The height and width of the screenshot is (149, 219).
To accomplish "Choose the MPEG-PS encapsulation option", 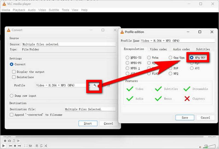I will (x=127, y=63).
